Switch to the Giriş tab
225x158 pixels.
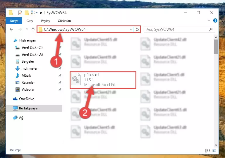coord(30,21)
